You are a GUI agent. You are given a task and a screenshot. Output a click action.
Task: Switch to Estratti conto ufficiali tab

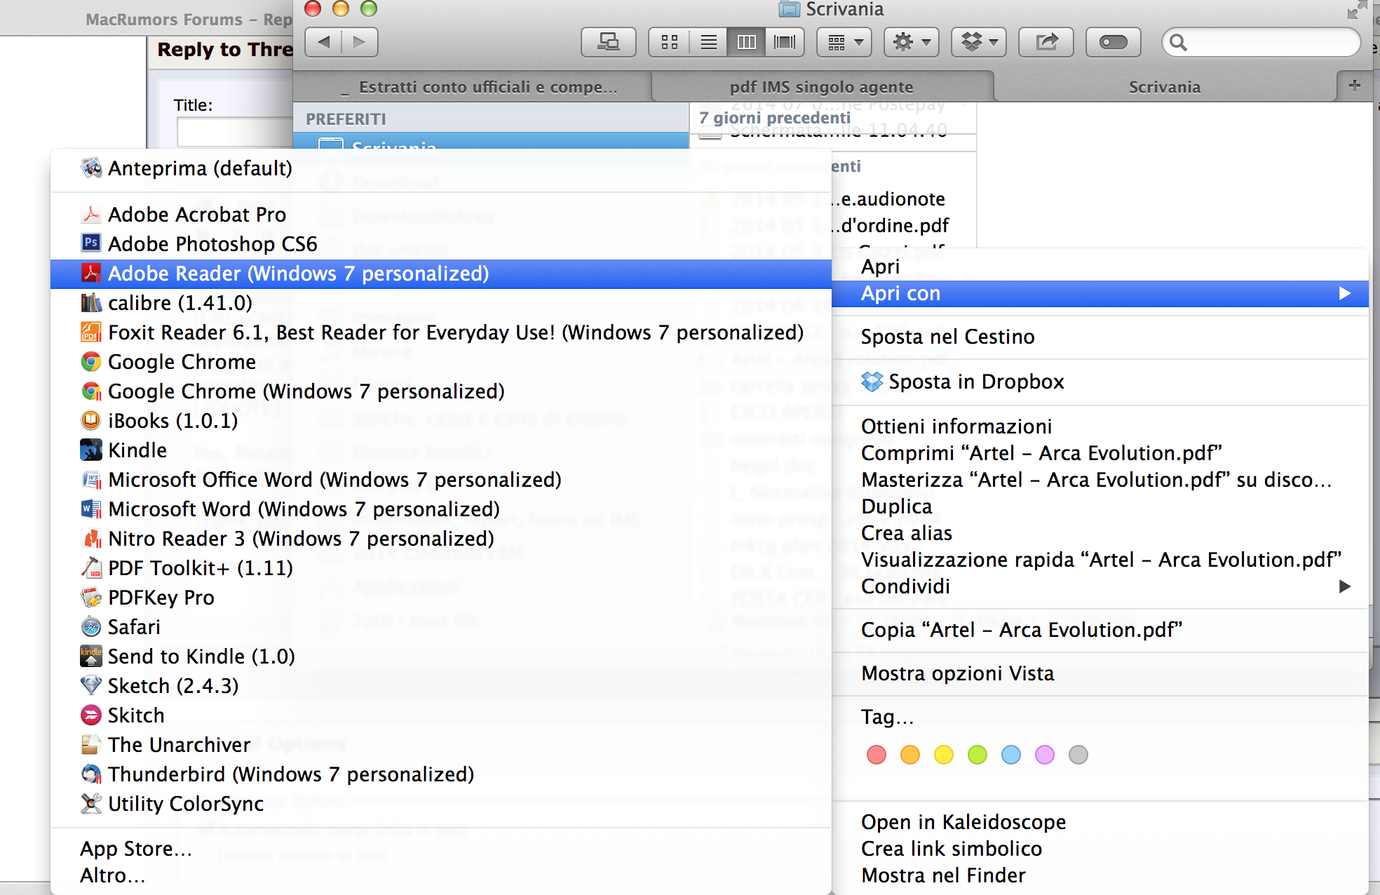point(473,87)
